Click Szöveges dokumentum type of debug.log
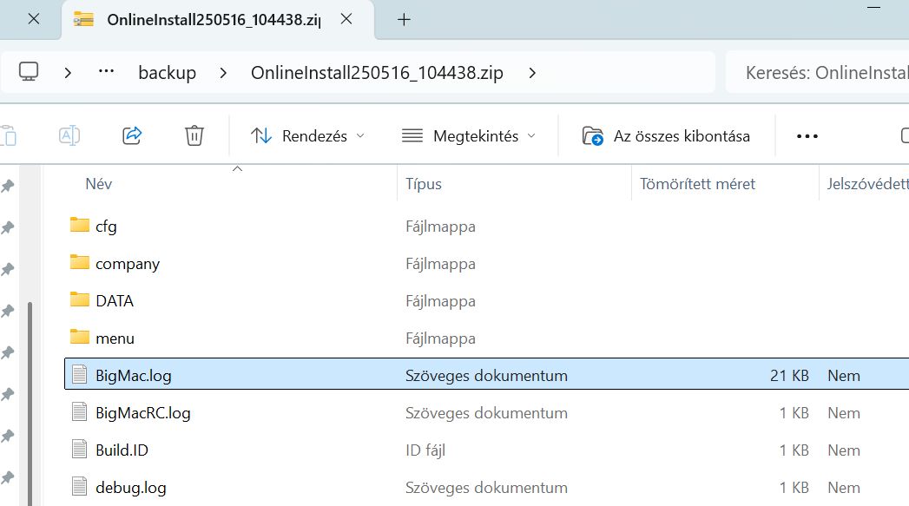The height and width of the screenshot is (506, 909). [x=486, y=488]
